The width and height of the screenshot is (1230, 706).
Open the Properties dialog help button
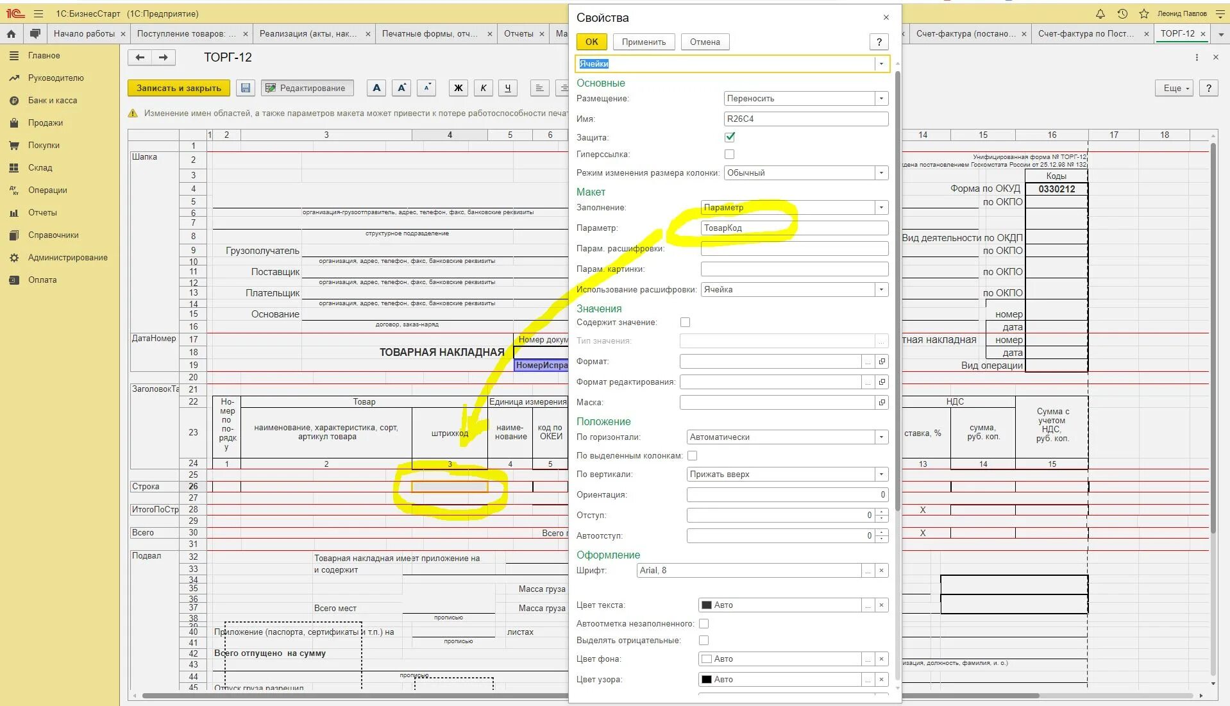(879, 42)
